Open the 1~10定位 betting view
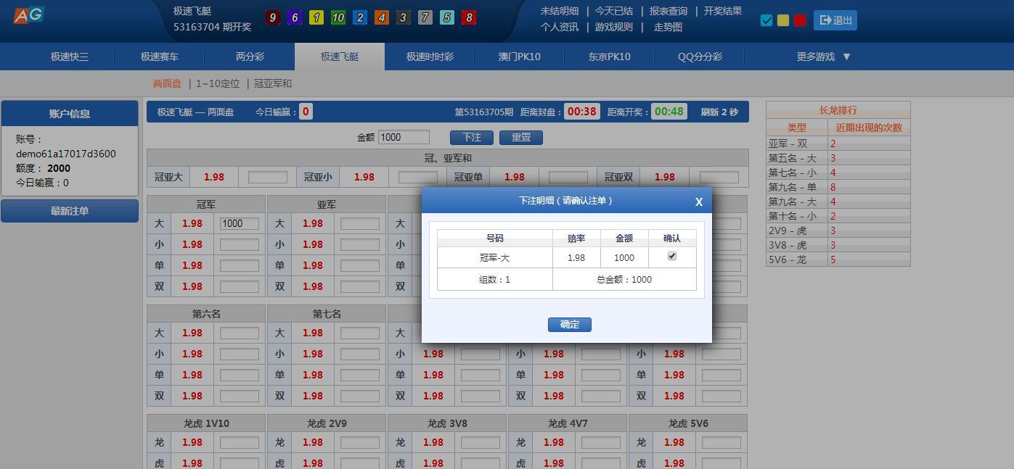The image size is (1014, 469). pos(218,83)
